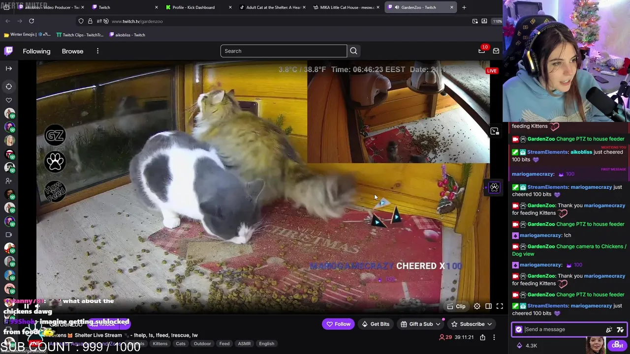Pause the live stream playback
The height and width of the screenshot is (354, 630).
[x=27, y=306]
